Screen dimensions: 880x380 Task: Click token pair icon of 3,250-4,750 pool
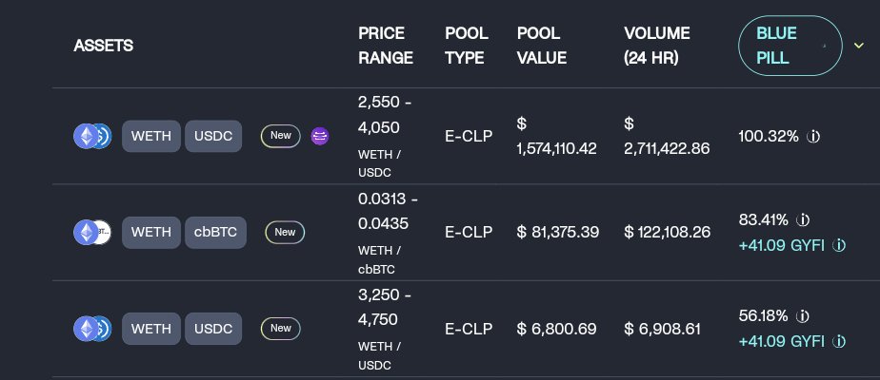click(92, 329)
